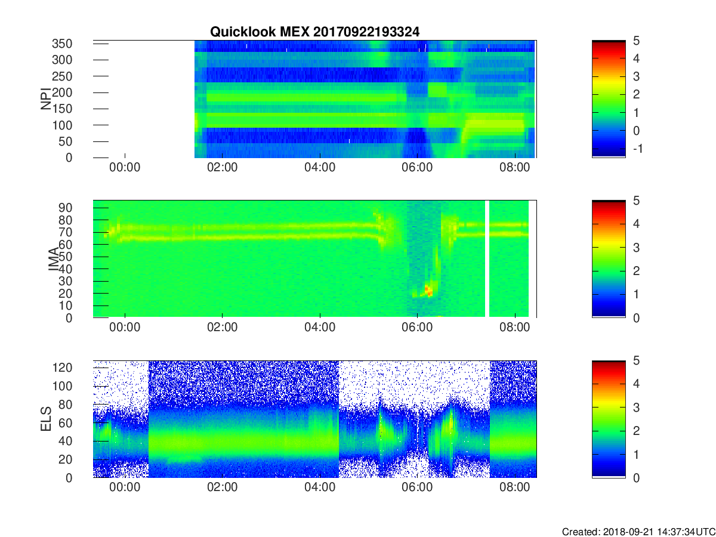Click the red hotspot in the IMA plot
Viewport: 716px width, 537px height.
click(427, 291)
